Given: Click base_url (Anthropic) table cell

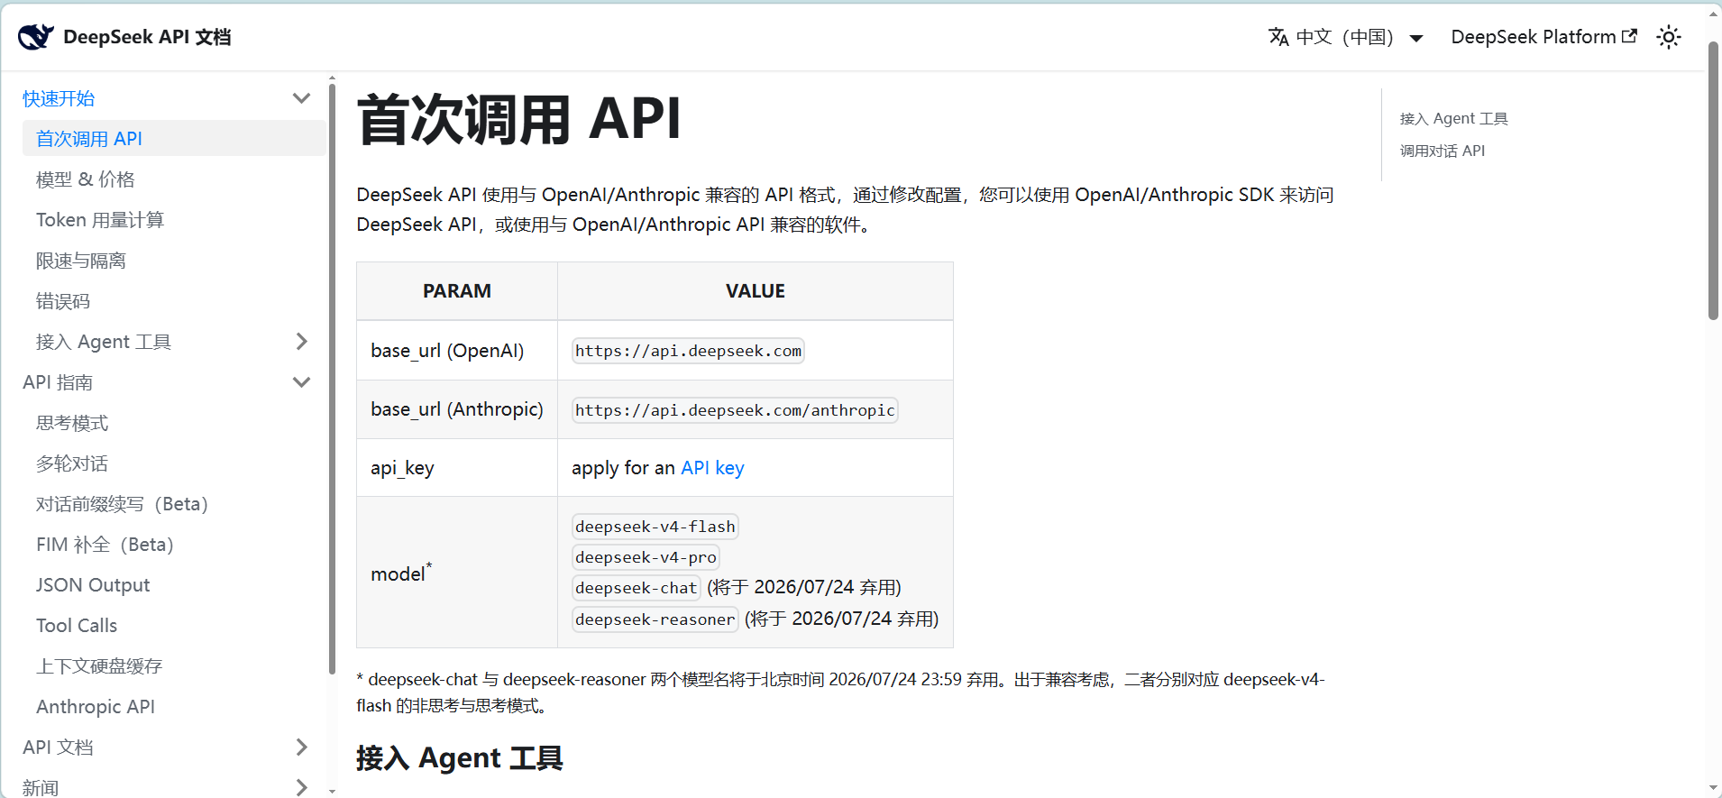Looking at the screenshot, I should 457,409.
